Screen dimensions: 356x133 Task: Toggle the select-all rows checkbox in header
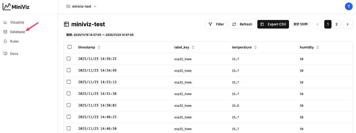pyautogui.click(x=69, y=47)
